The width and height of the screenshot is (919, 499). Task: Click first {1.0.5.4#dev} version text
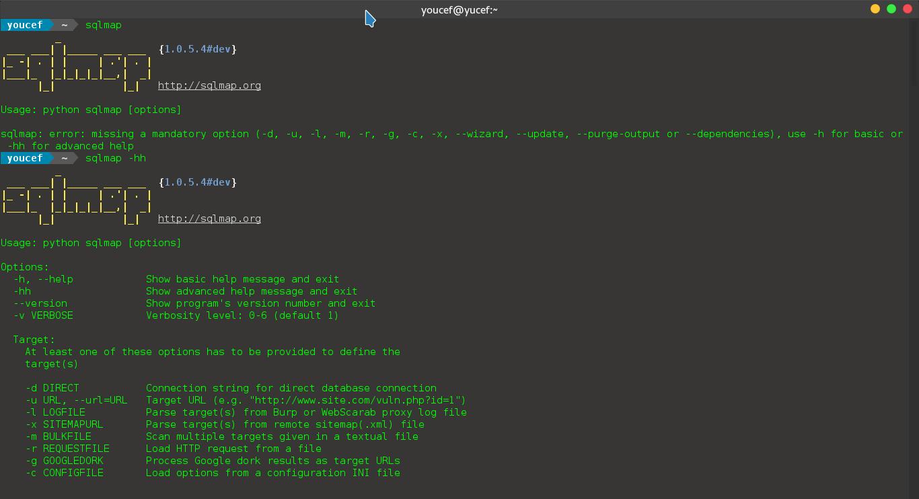(x=198, y=49)
